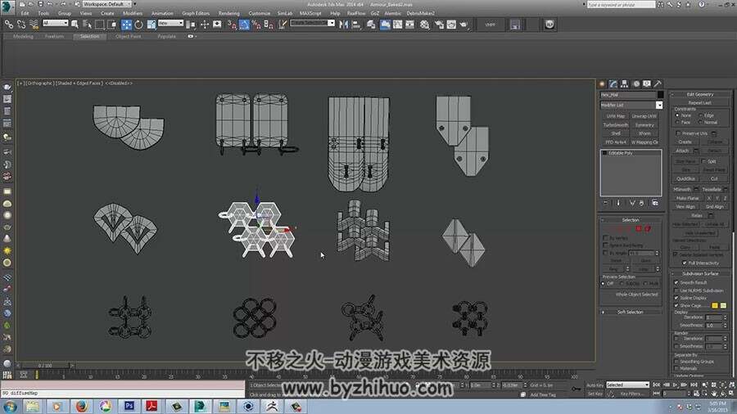Open the Utilities hammer panel tab
Screen dimensions: 737x414
click(658, 83)
